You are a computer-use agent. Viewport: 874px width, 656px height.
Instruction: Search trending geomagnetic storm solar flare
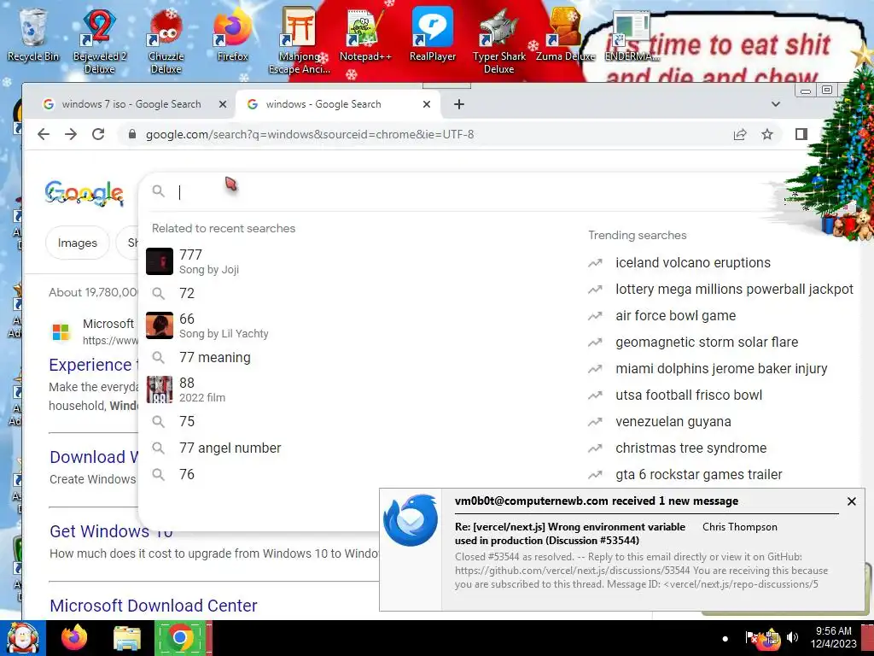[x=707, y=342]
